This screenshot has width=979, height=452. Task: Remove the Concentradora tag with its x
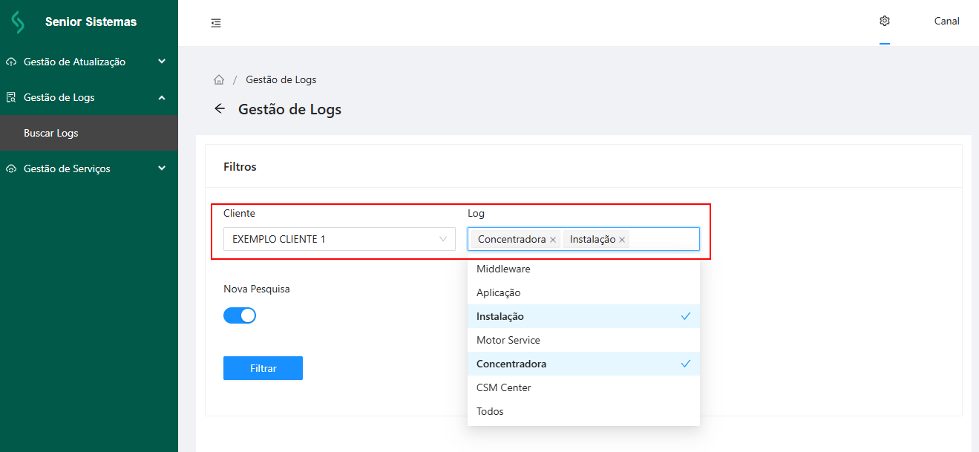point(553,240)
